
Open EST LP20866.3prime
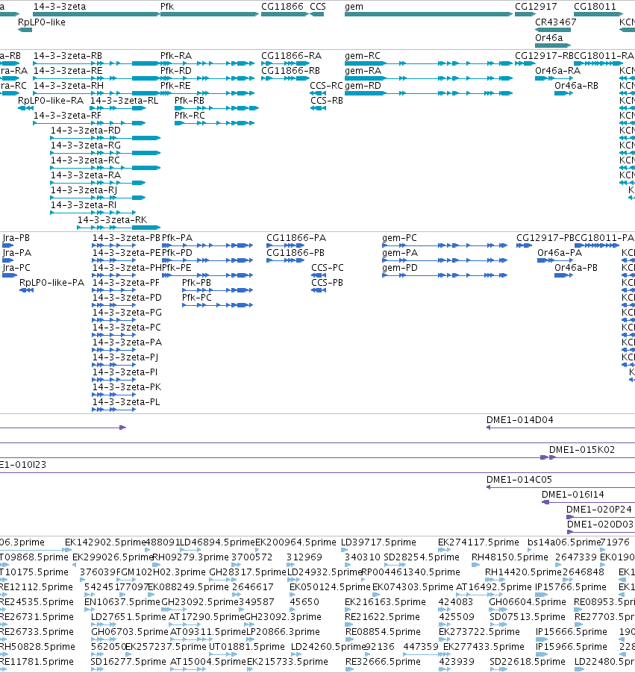pyautogui.click(x=283, y=632)
